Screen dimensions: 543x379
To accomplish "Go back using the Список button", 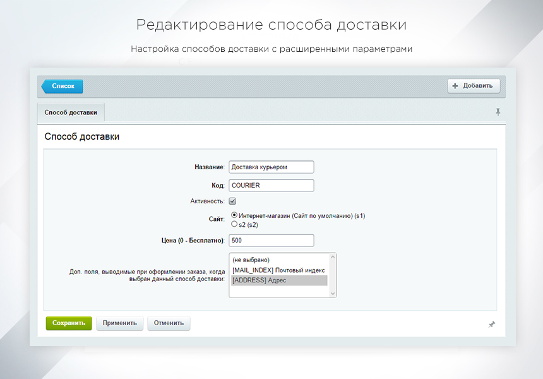I will click(63, 86).
